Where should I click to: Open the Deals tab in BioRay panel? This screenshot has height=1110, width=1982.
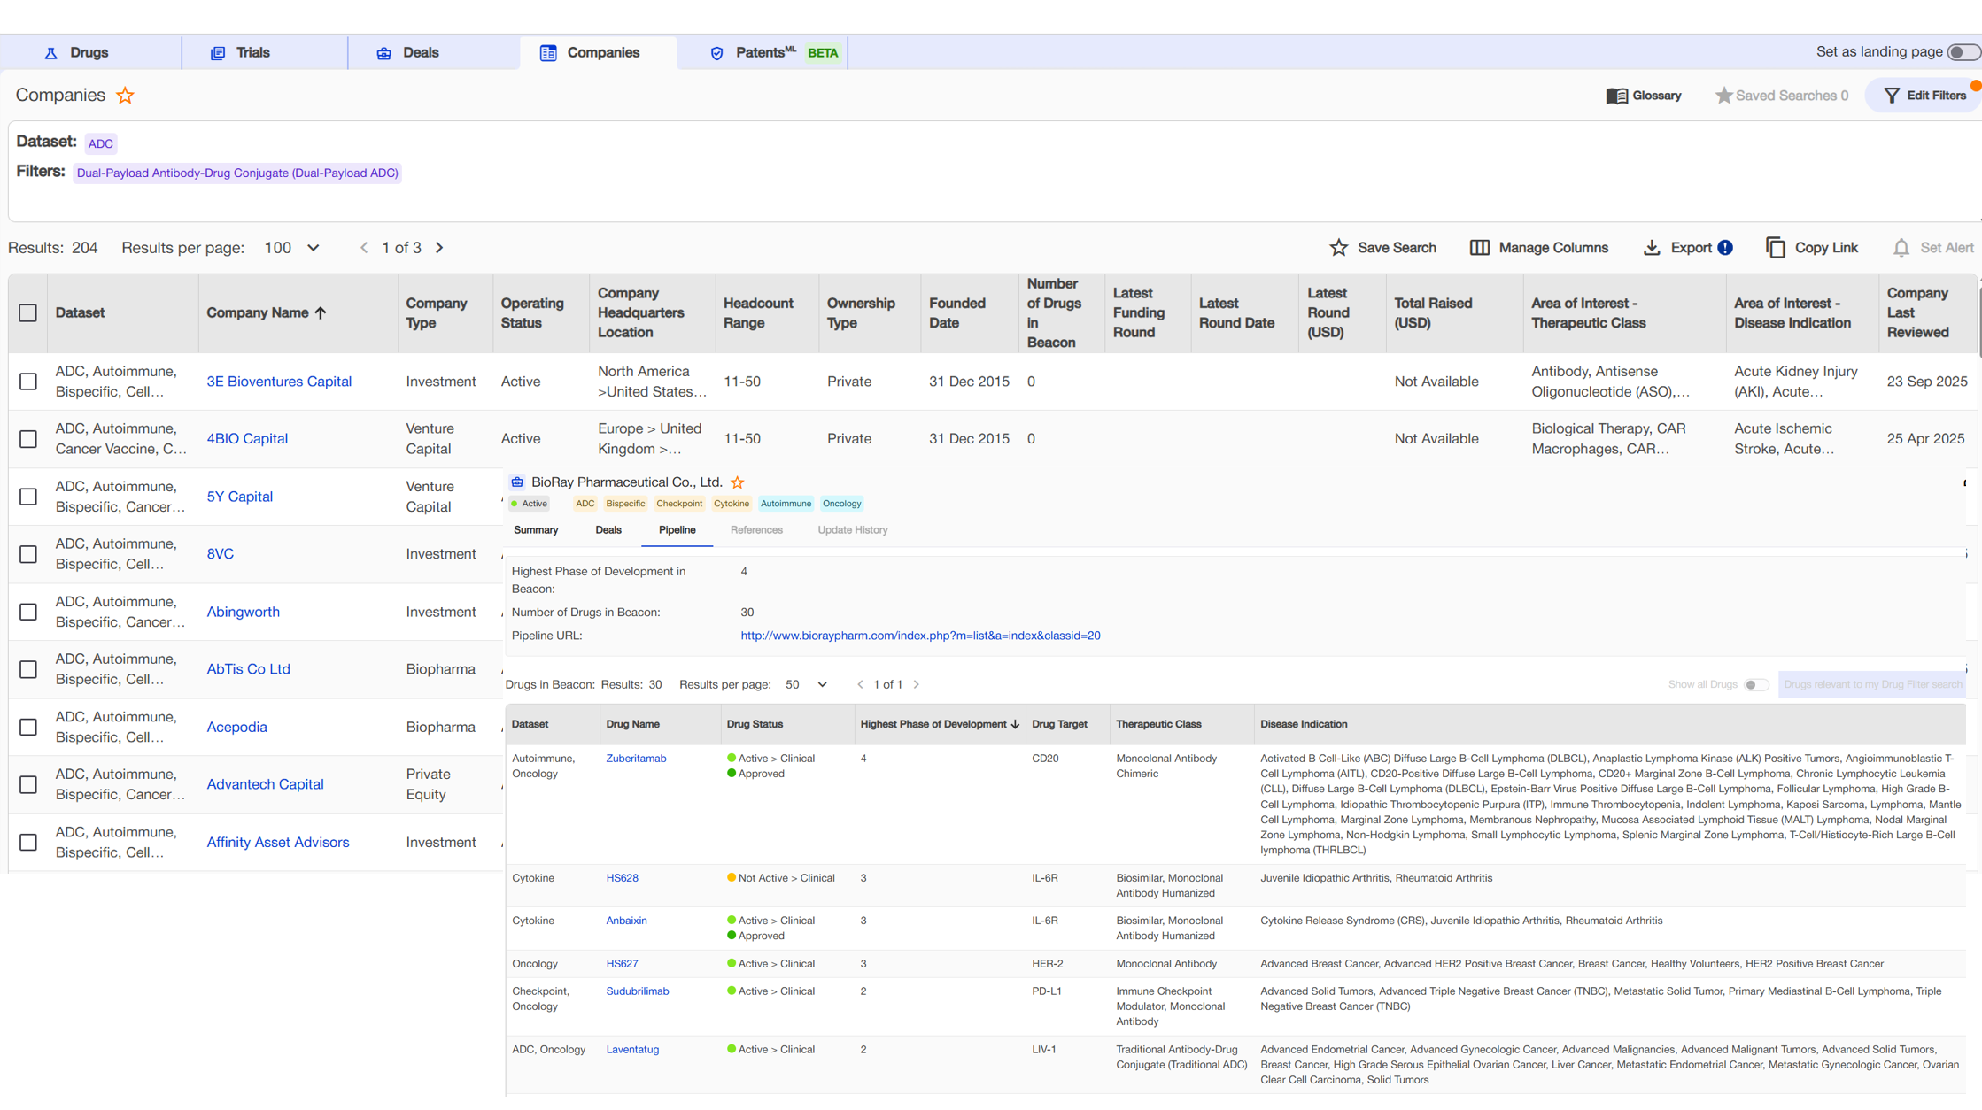(x=608, y=530)
